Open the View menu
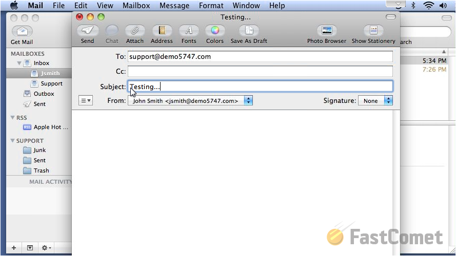Viewport: 456px width, 256px height. pyautogui.click(x=105, y=6)
